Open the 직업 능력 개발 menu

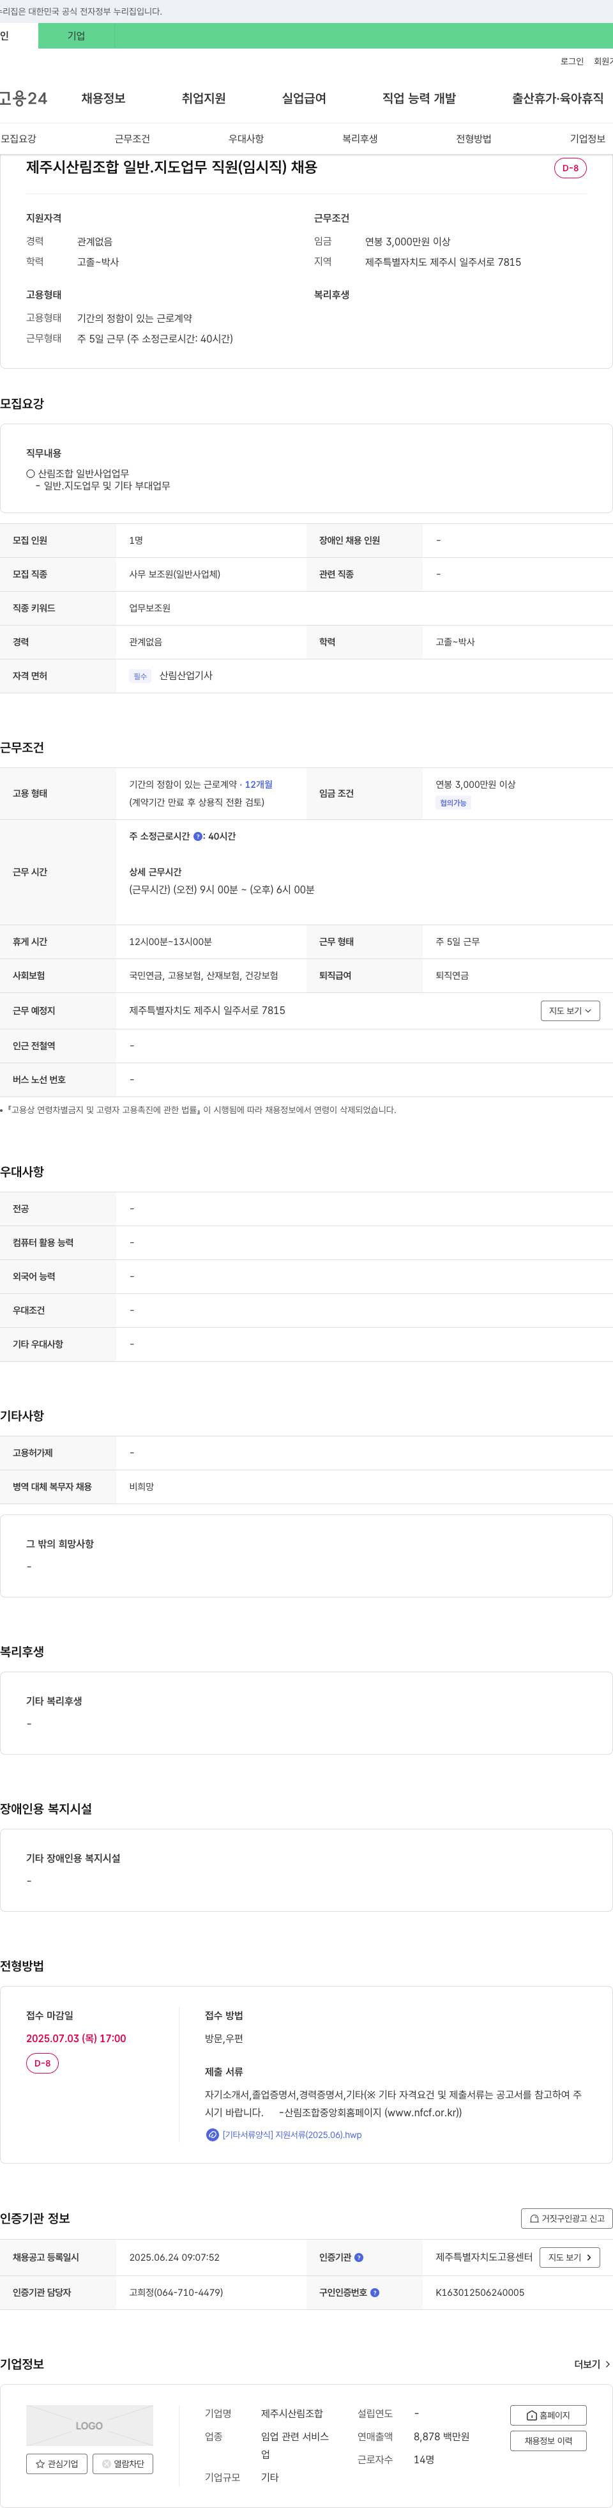tap(418, 98)
